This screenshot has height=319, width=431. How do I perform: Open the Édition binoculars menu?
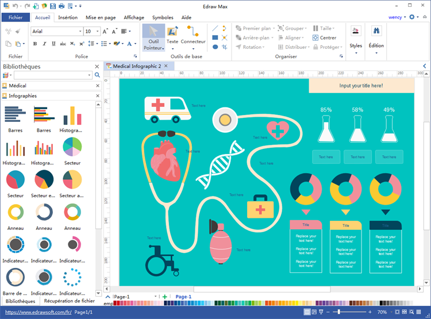[x=376, y=40]
